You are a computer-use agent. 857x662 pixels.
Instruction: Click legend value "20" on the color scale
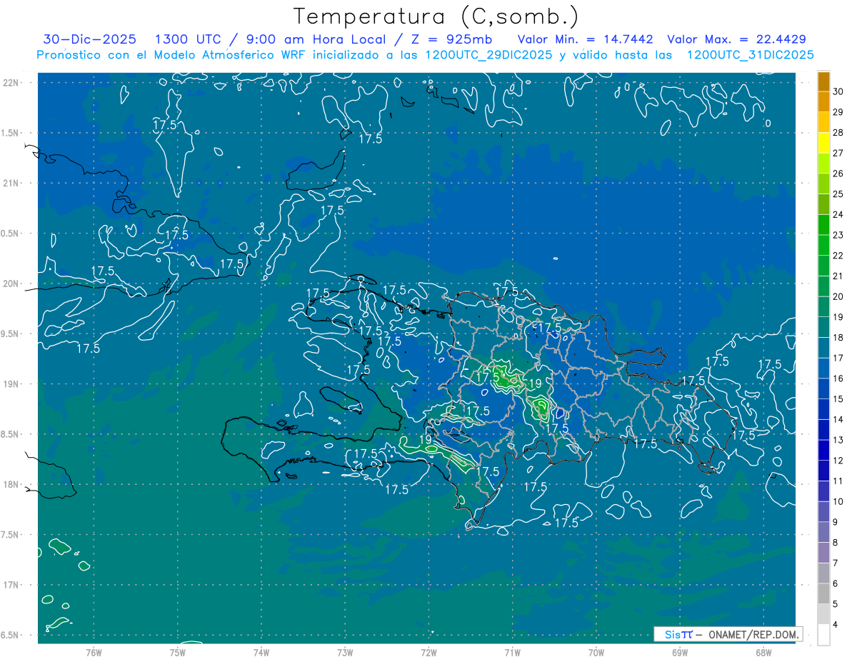838,296
